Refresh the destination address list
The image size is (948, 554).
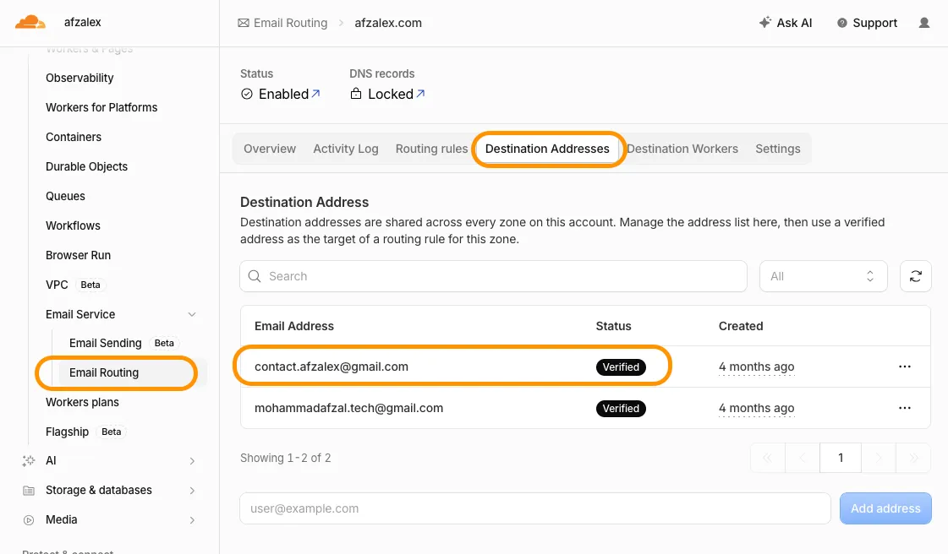click(x=915, y=276)
